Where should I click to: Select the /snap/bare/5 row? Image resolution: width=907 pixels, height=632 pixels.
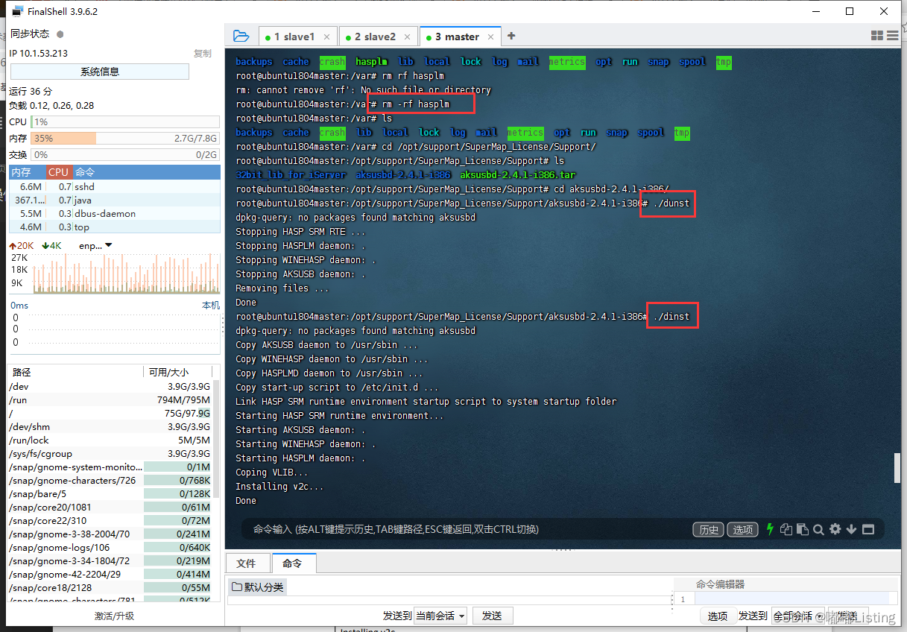pos(110,493)
